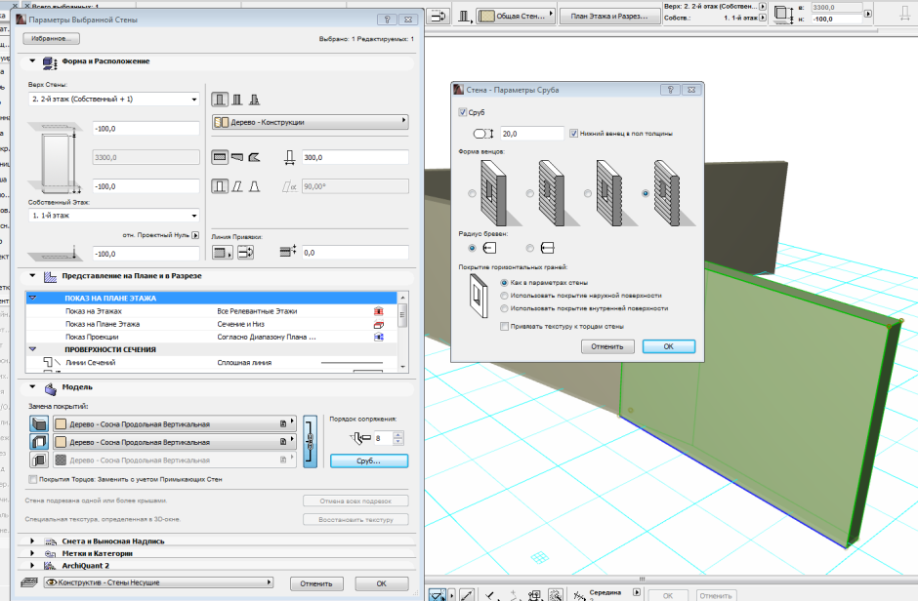
Task: Confirm log parameters dialog with OK
Action: 669,346
